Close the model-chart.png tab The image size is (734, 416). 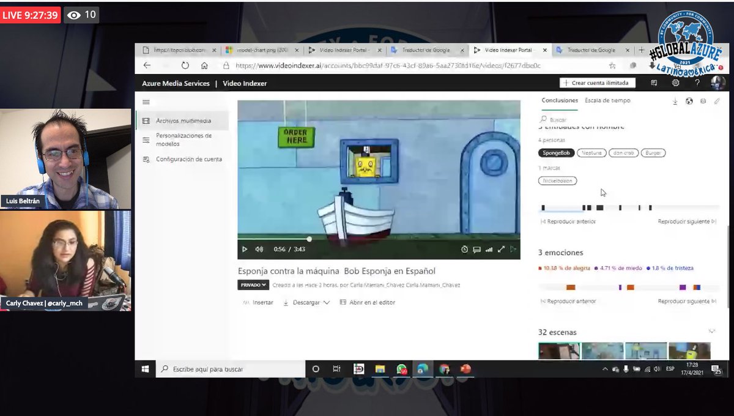point(297,50)
